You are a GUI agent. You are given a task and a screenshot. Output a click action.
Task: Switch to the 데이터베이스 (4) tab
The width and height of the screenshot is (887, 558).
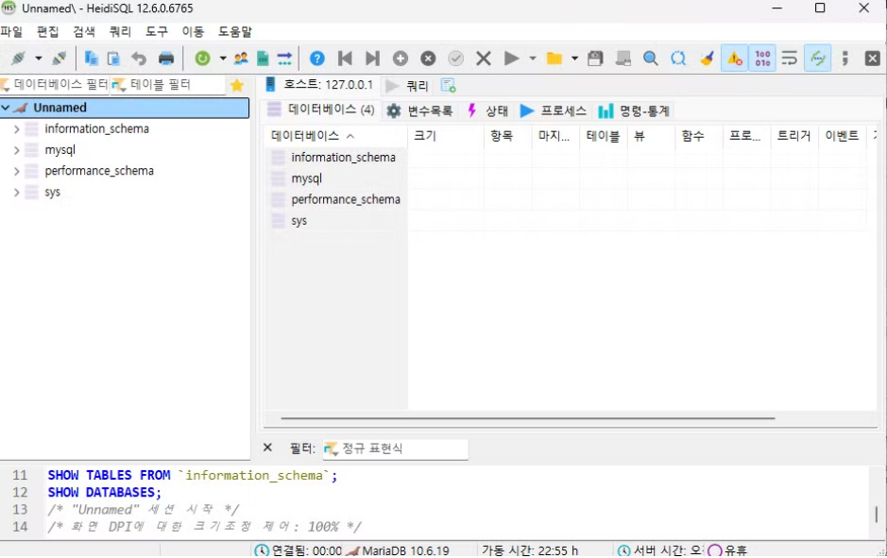[321, 110]
